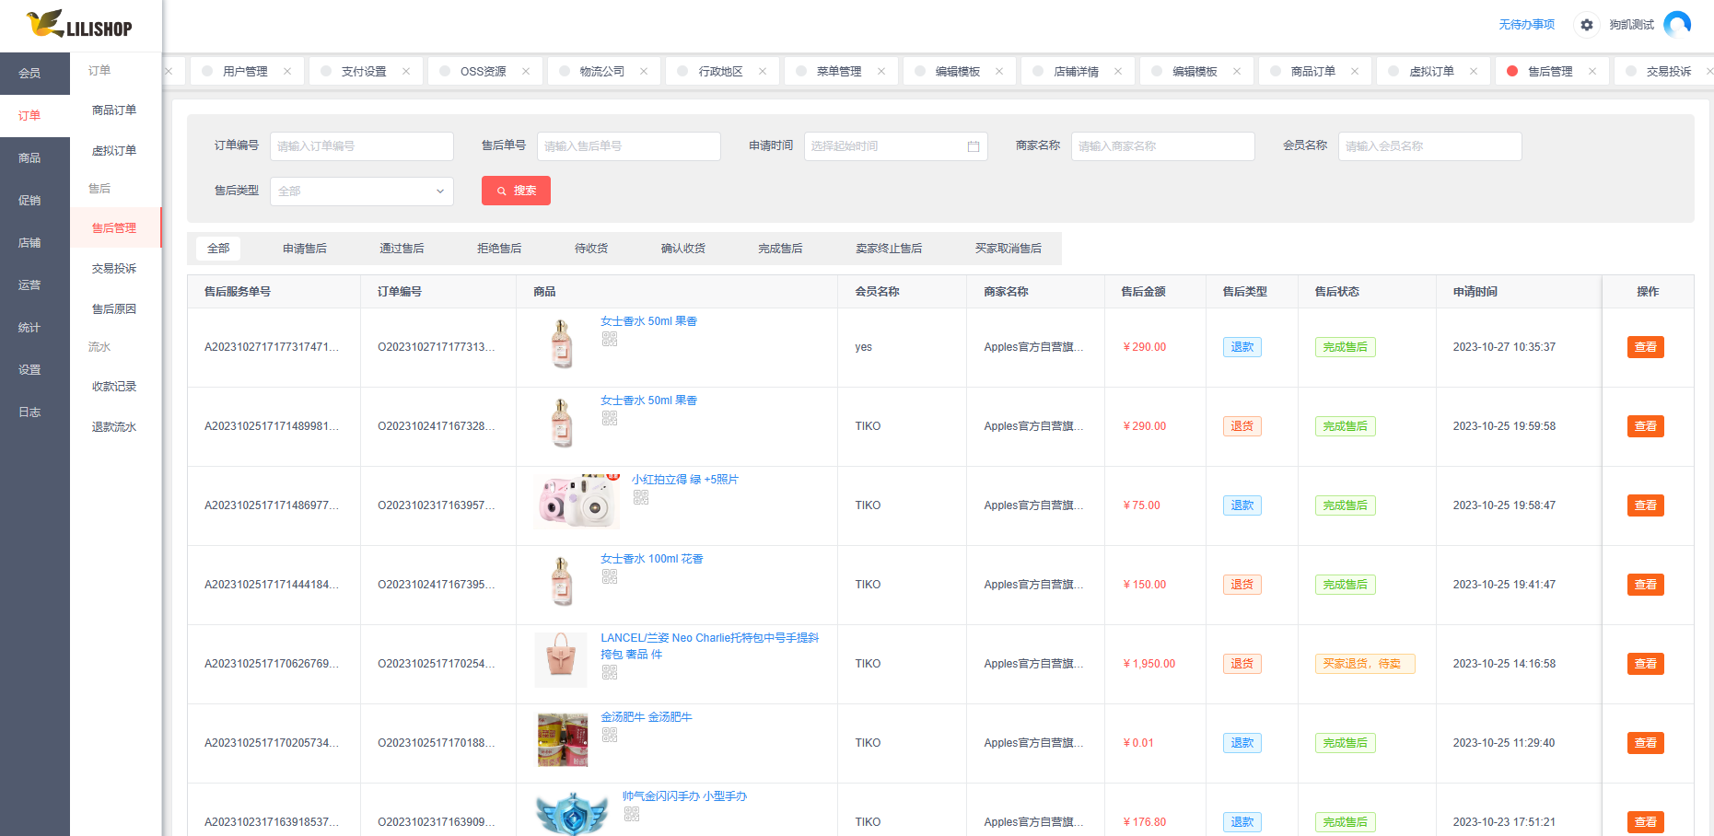Open the 促销 section from sidebar

[x=29, y=200]
